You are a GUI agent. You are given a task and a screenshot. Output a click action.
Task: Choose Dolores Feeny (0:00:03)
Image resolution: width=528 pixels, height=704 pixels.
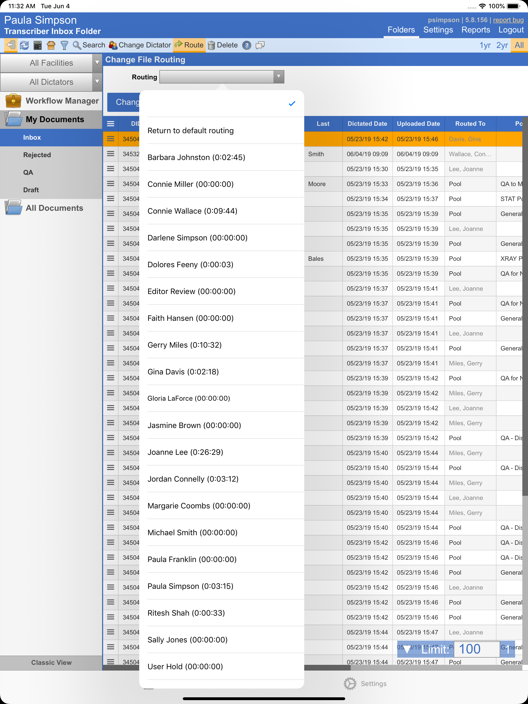(x=222, y=264)
